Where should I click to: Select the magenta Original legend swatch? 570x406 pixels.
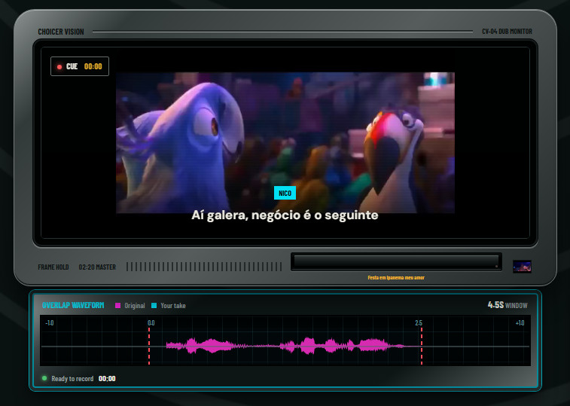[117, 306]
